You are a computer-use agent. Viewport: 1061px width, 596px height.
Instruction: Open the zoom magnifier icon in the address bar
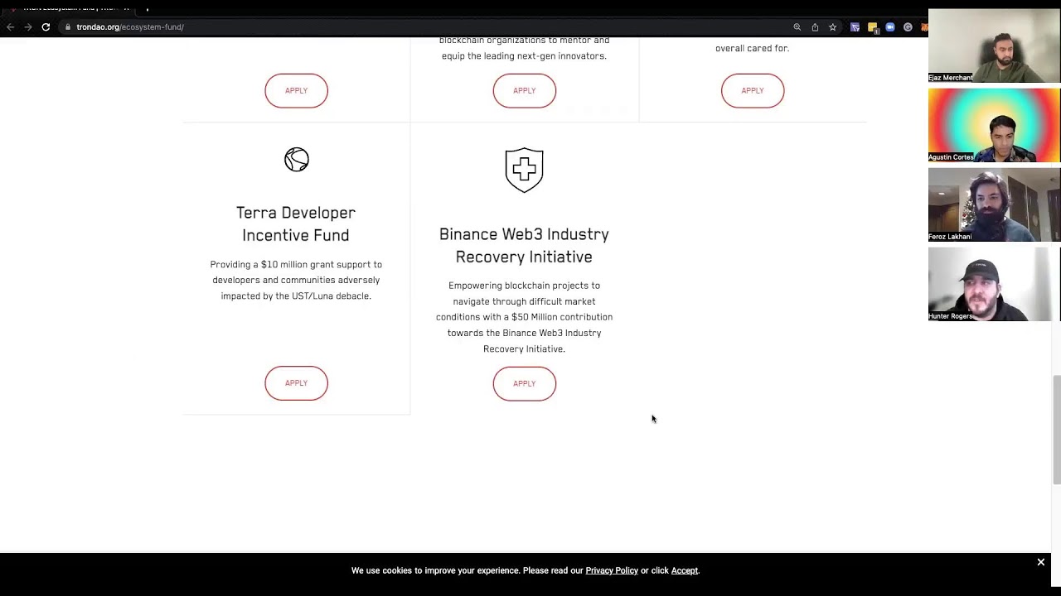[x=797, y=27]
